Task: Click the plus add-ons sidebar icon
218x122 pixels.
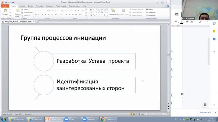Action: click(214, 52)
